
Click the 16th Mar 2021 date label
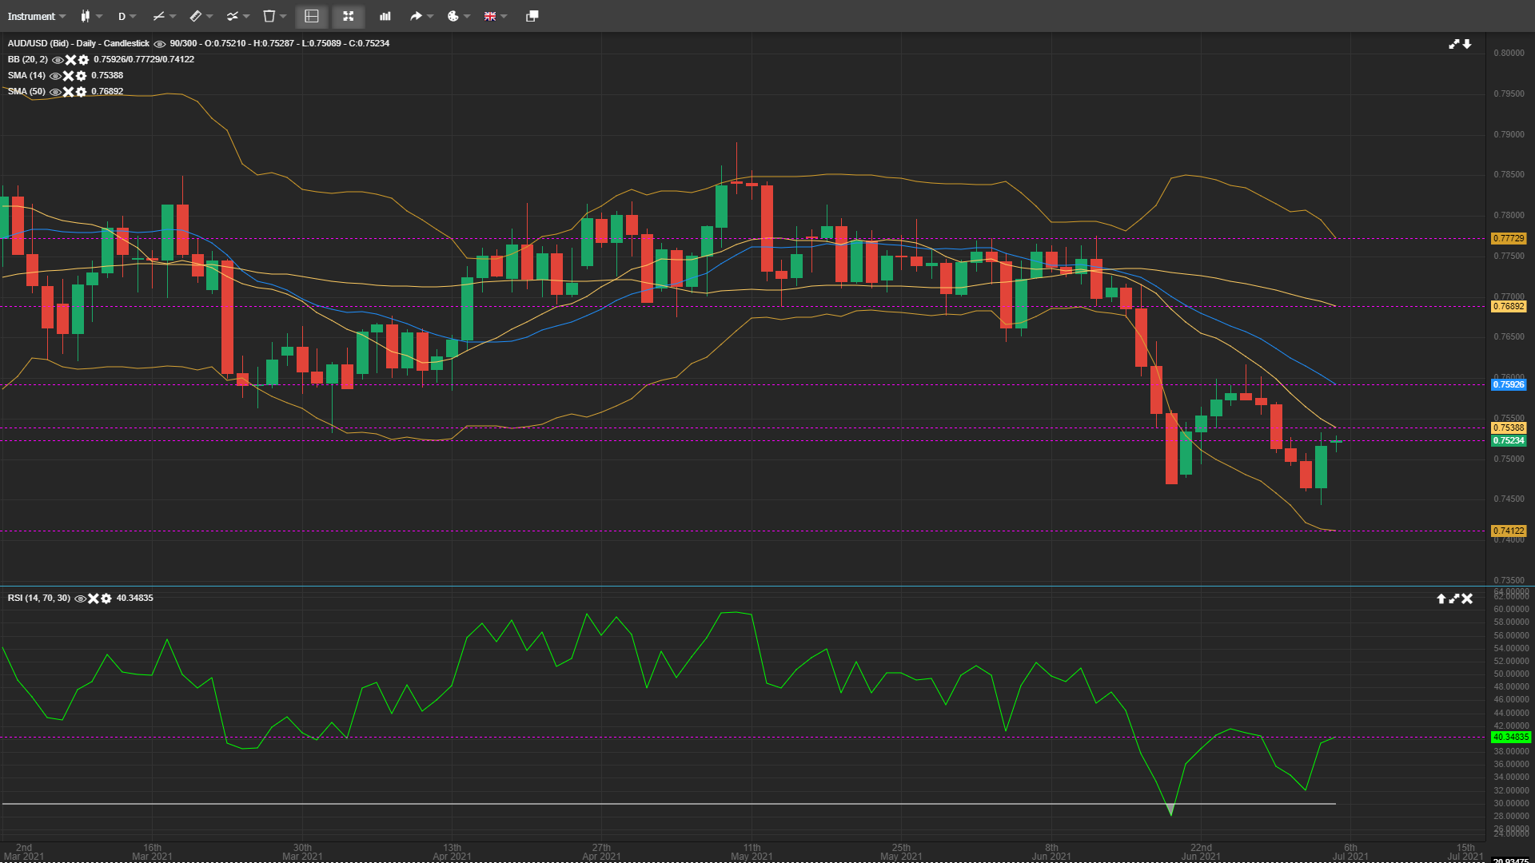[152, 852]
